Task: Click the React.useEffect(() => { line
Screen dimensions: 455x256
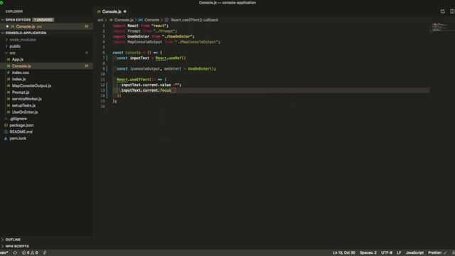Action: [x=141, y=80]
